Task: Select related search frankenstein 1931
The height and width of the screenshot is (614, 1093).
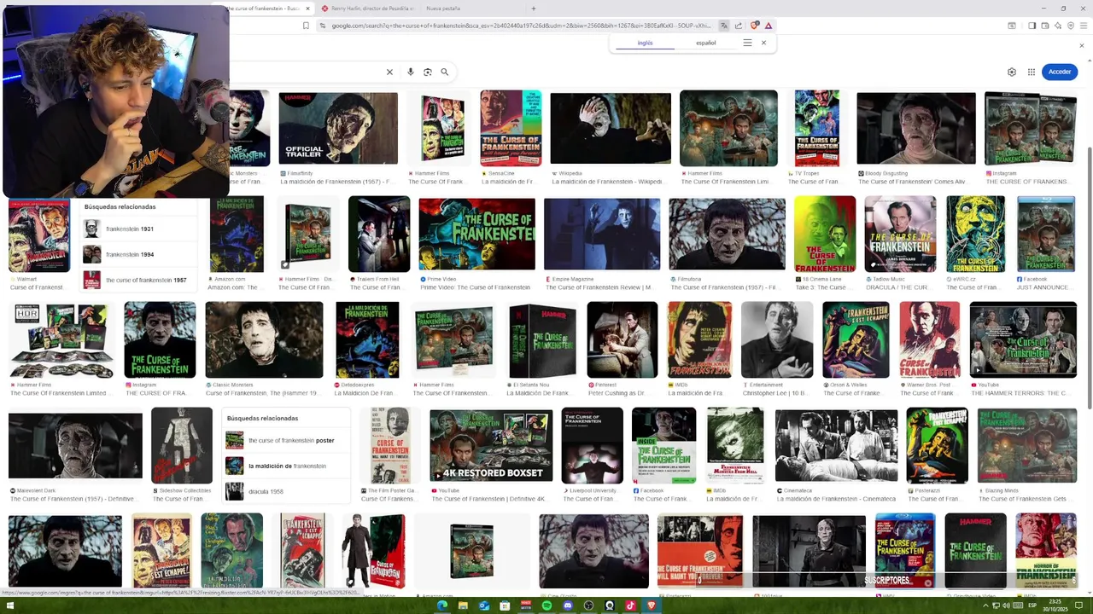Action: pos(139,229)
